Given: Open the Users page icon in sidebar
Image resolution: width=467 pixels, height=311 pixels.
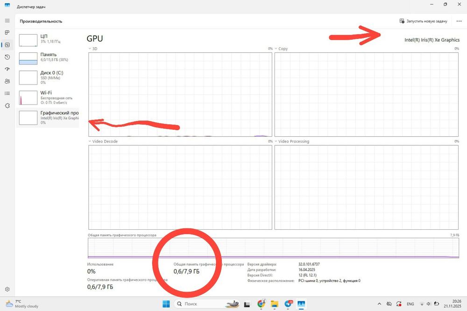Looking at the screenshot, I should (7, 81).
